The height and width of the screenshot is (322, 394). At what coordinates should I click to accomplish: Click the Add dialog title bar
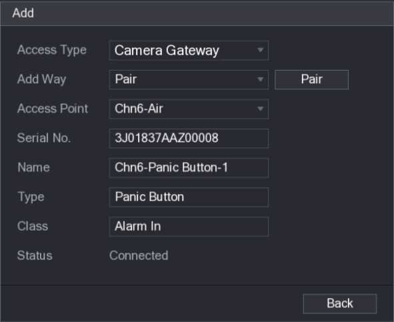[x=197, y=13]
